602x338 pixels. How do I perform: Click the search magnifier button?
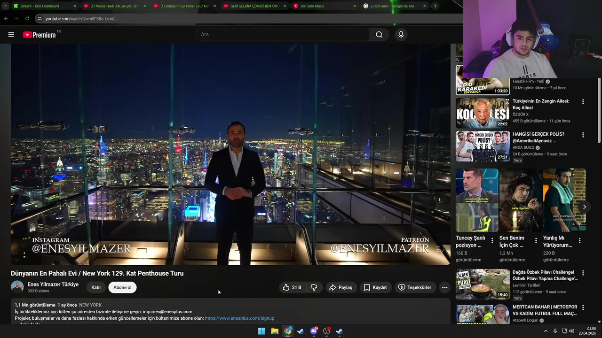tap(379, 35)
